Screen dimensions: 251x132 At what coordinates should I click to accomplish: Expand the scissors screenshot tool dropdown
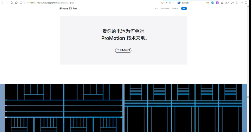click(229, 3)
